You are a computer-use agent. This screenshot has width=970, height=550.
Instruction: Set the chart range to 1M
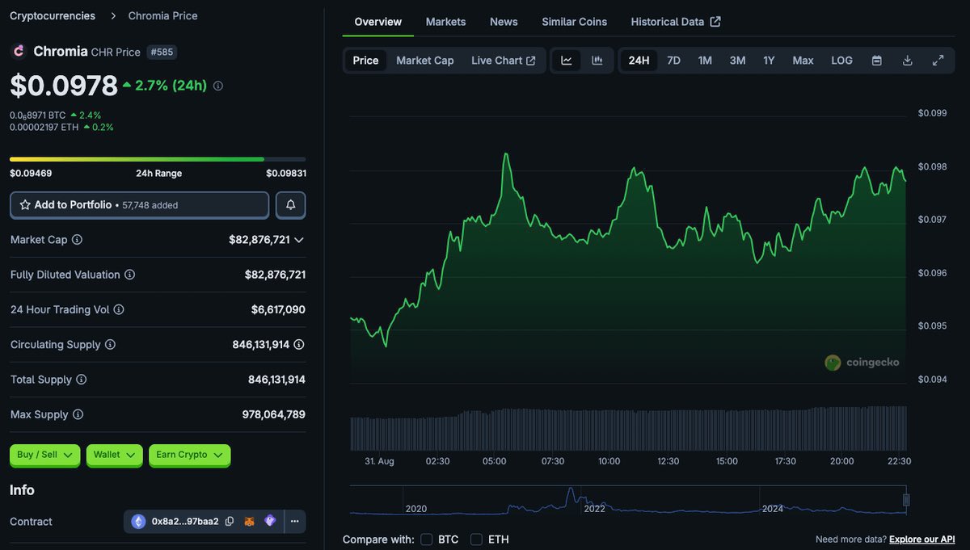(x=705, y=61)
